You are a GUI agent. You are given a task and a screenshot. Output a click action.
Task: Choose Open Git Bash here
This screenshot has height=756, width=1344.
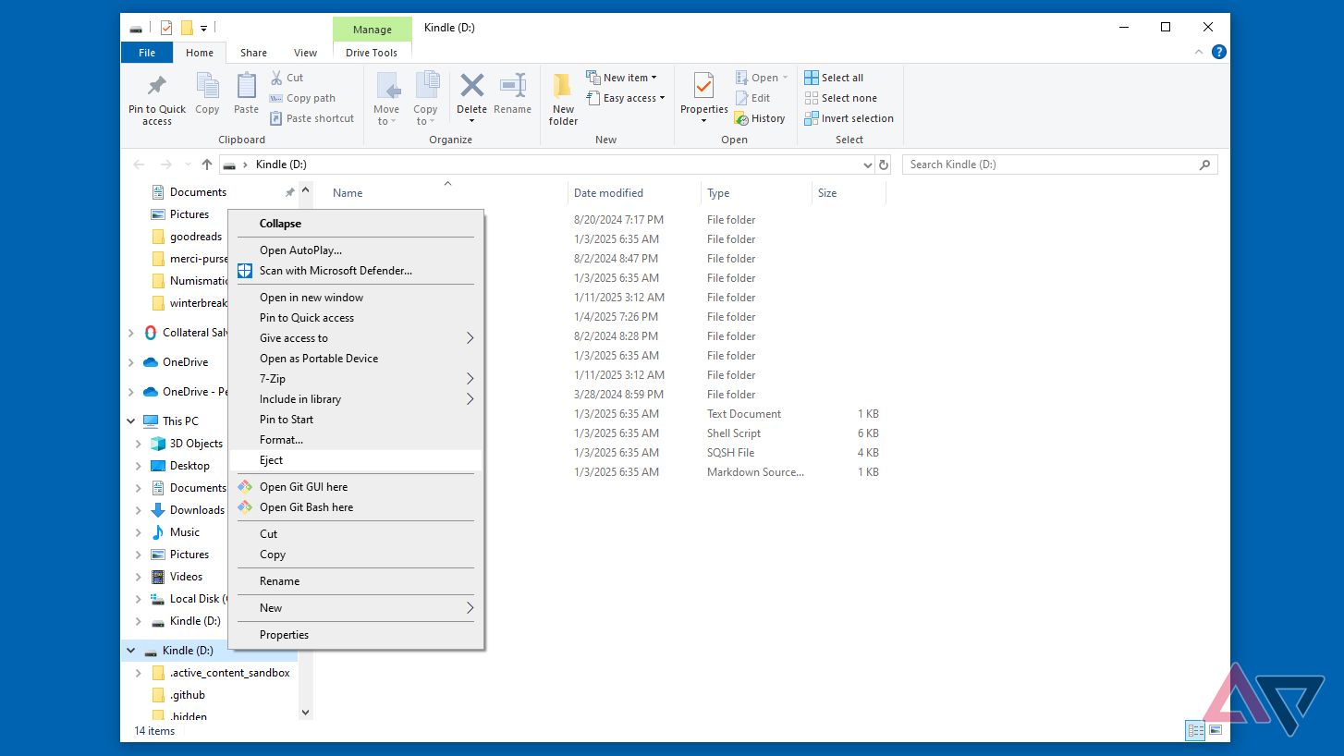point(356,507)
